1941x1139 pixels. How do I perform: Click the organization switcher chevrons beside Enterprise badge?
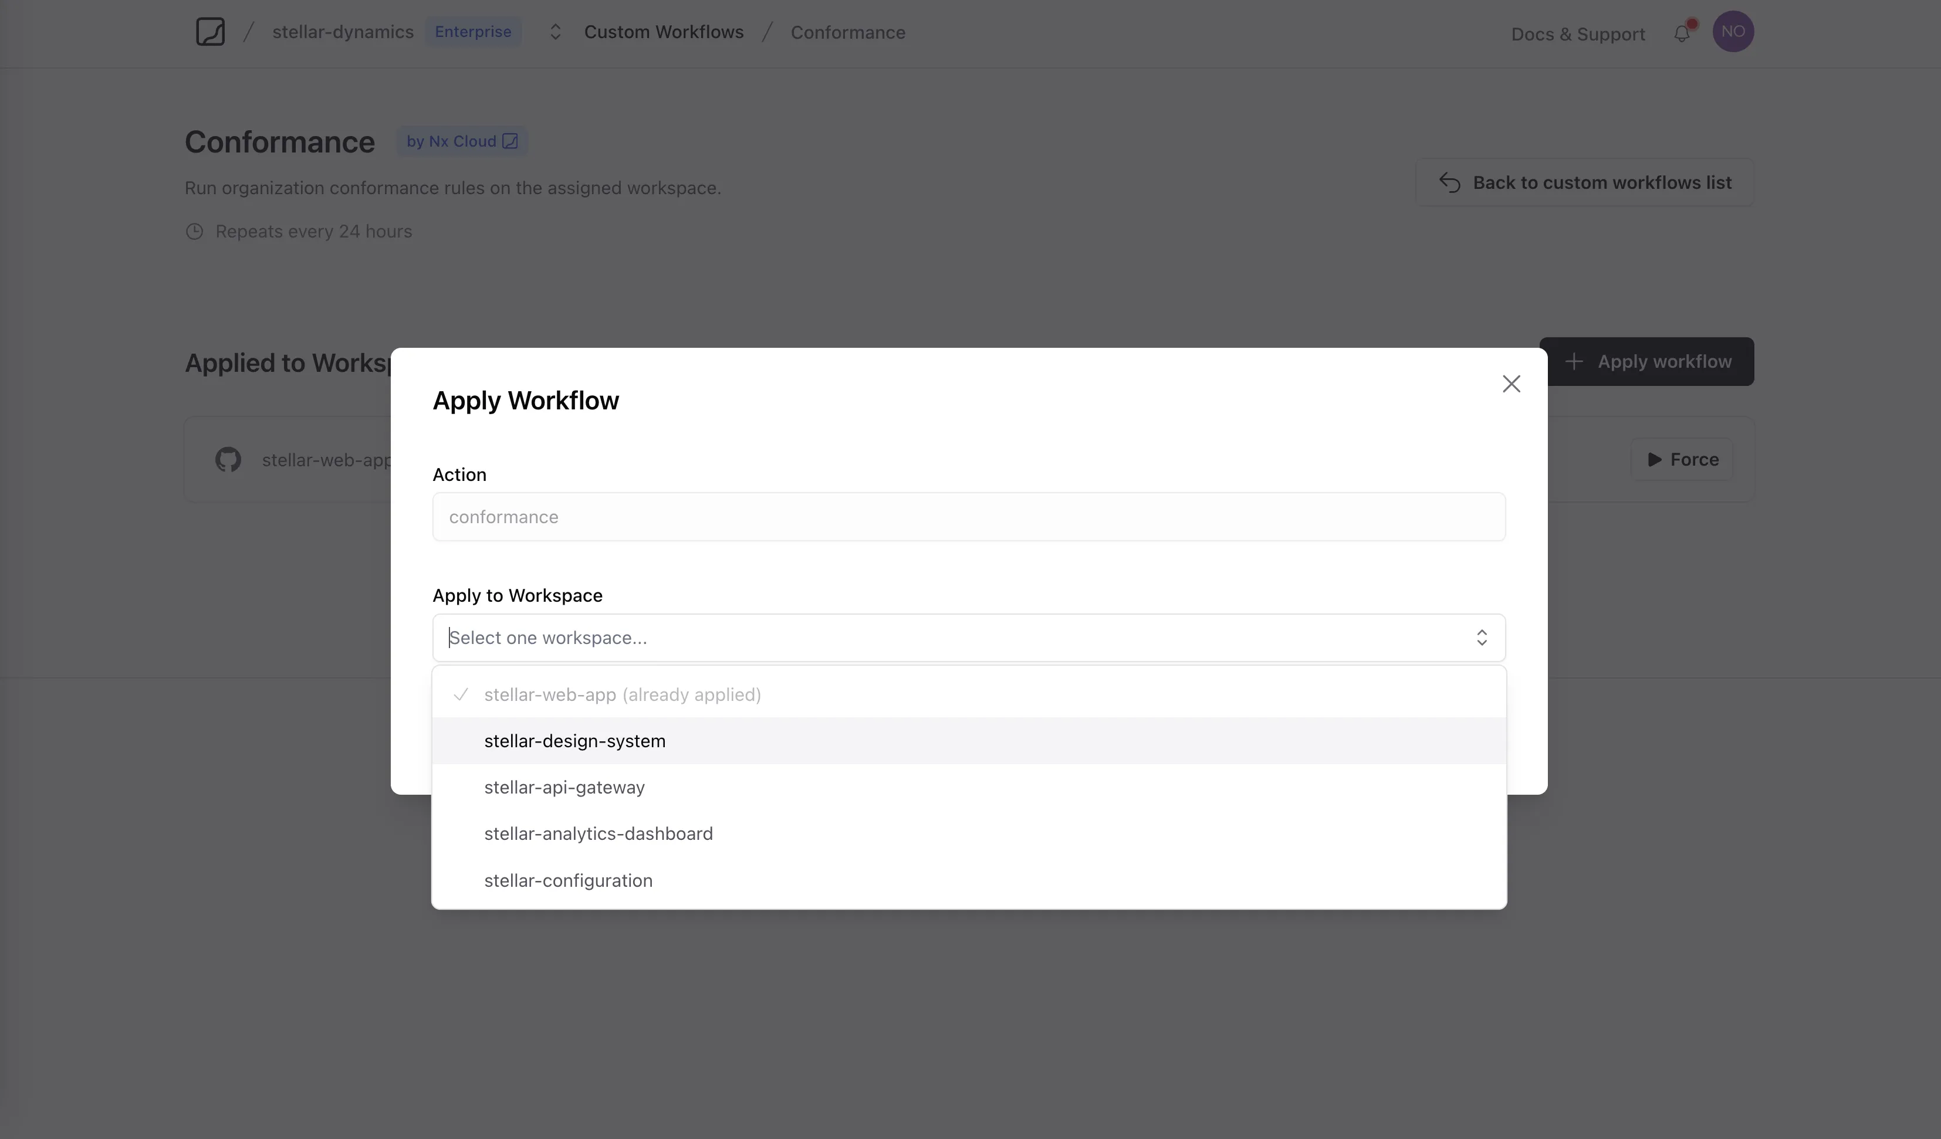tap(555, 32)
